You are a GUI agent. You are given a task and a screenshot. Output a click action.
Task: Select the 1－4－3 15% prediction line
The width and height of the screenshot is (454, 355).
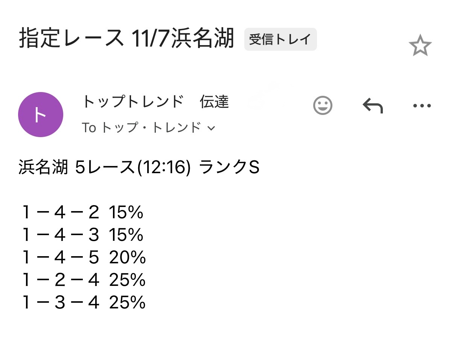tap(83, 236)
